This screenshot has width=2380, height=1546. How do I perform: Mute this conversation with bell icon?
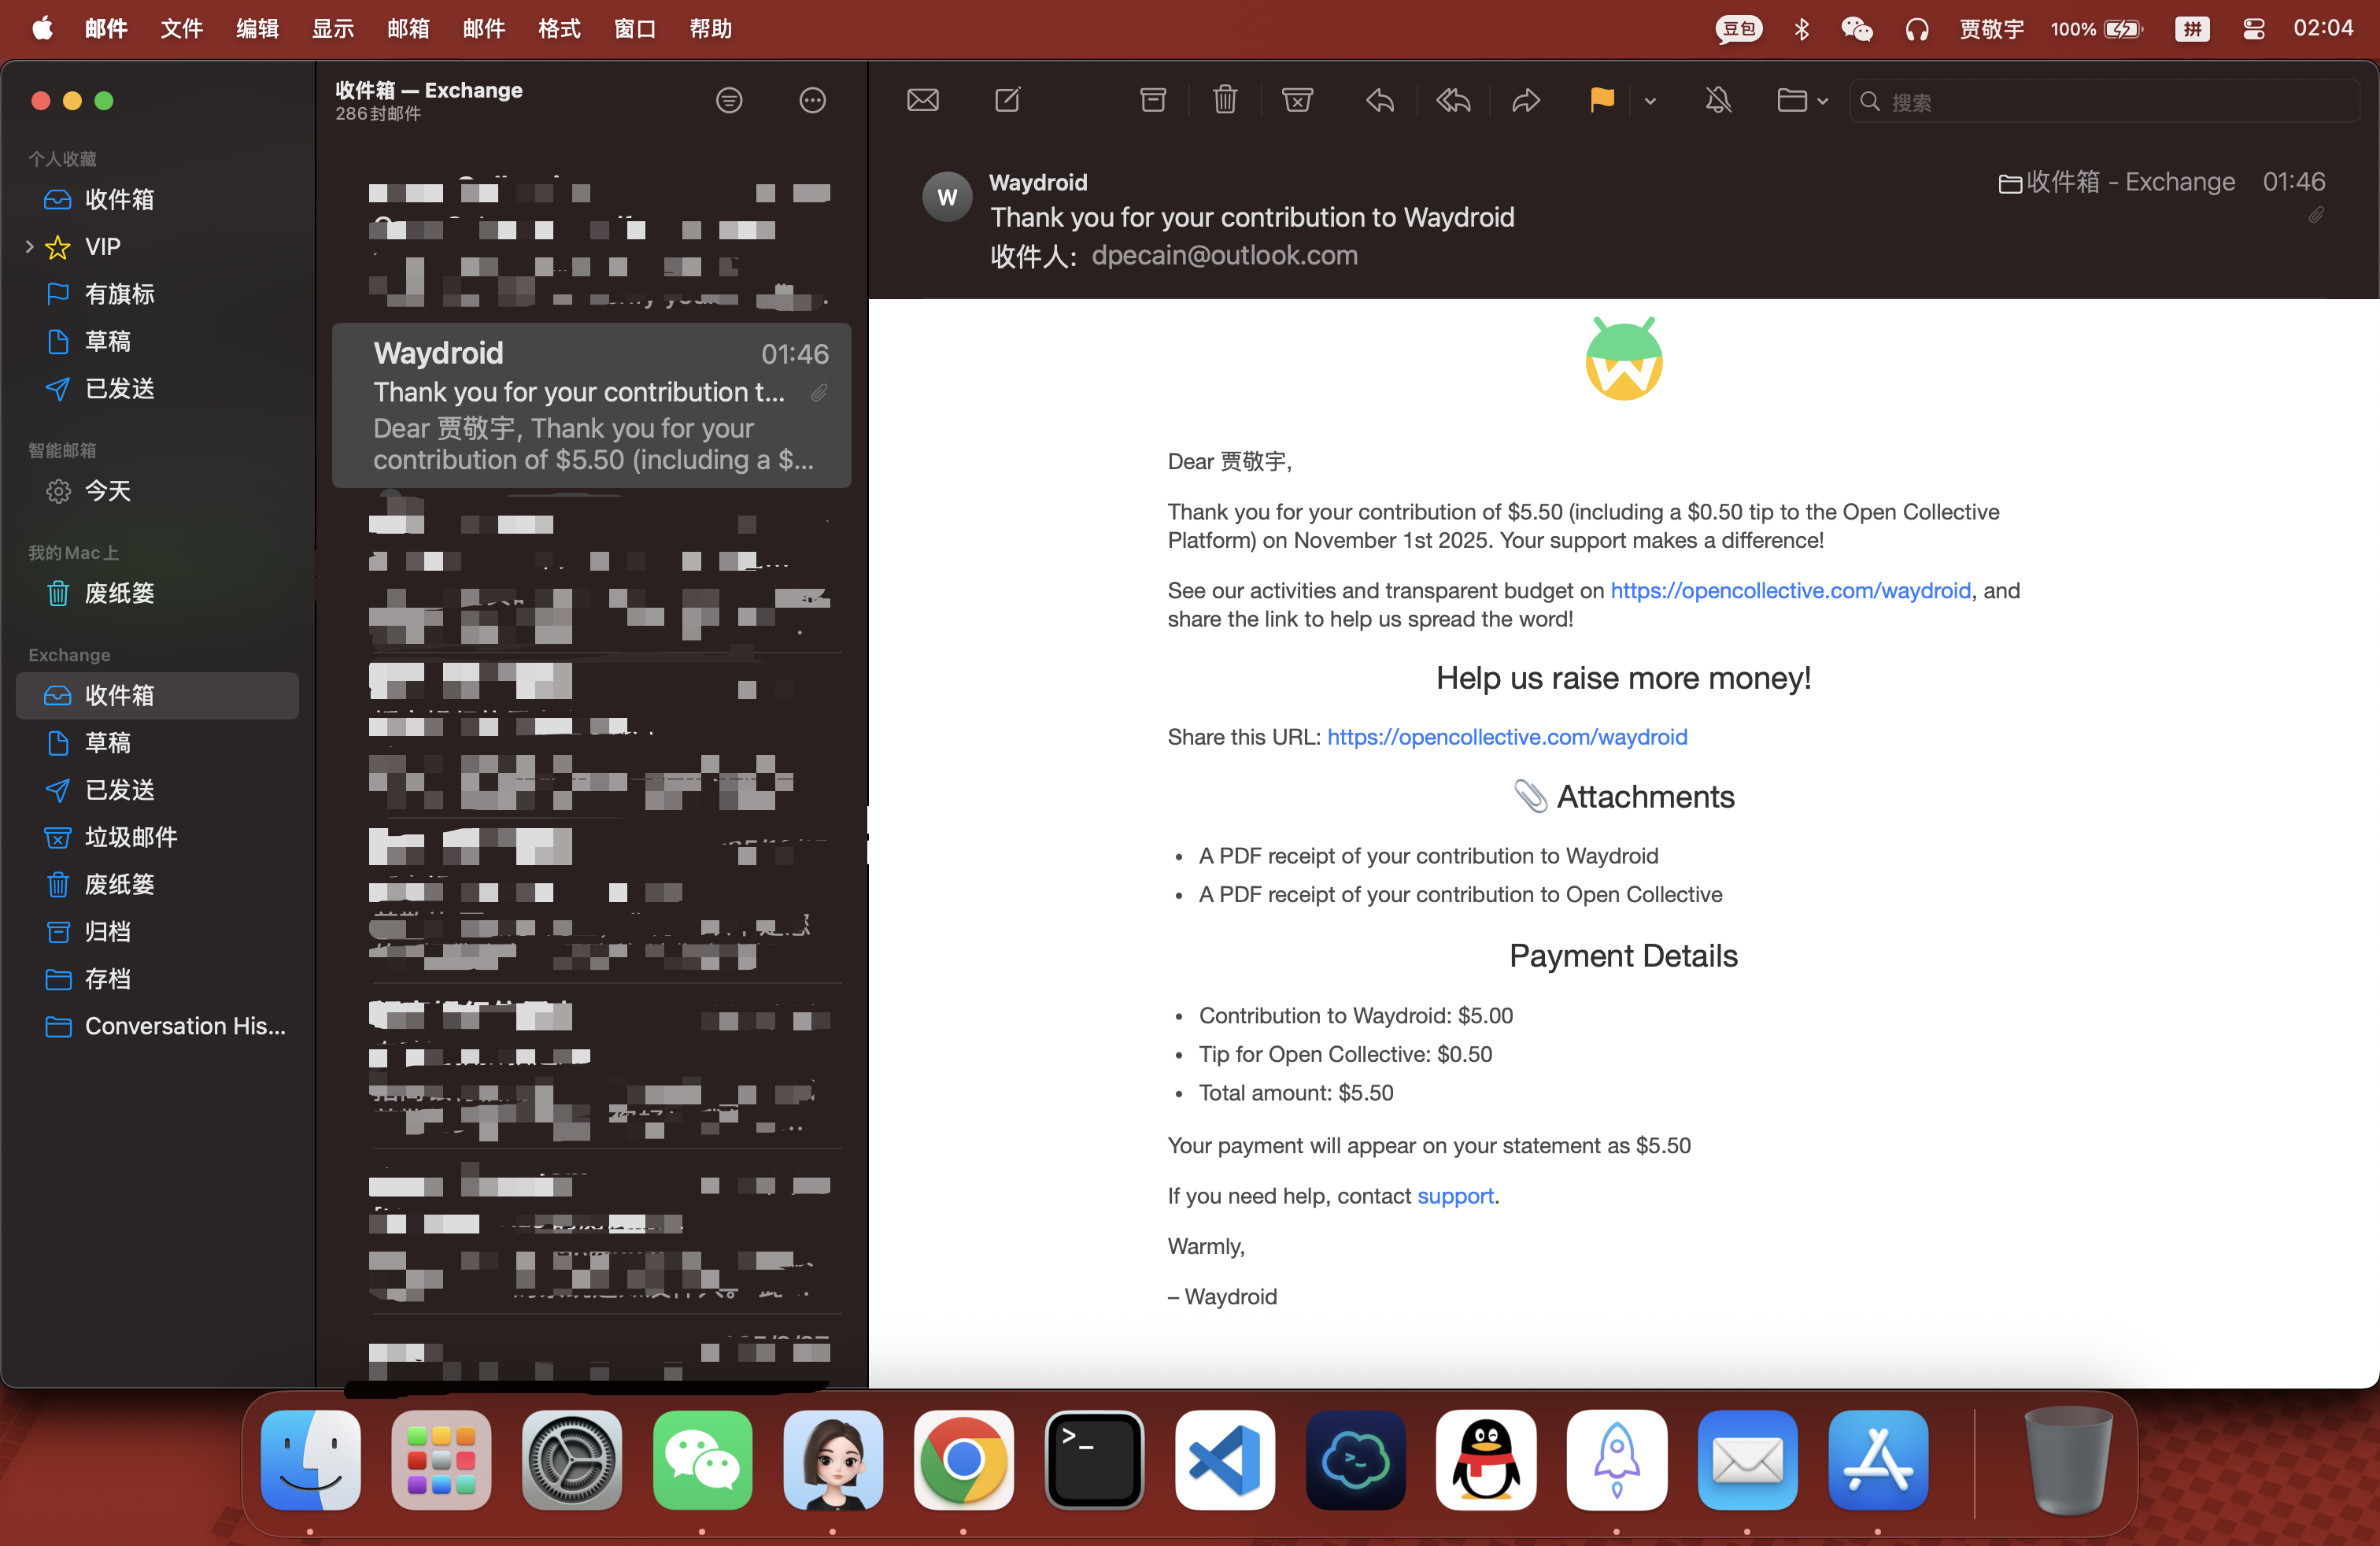[1718, 100]
